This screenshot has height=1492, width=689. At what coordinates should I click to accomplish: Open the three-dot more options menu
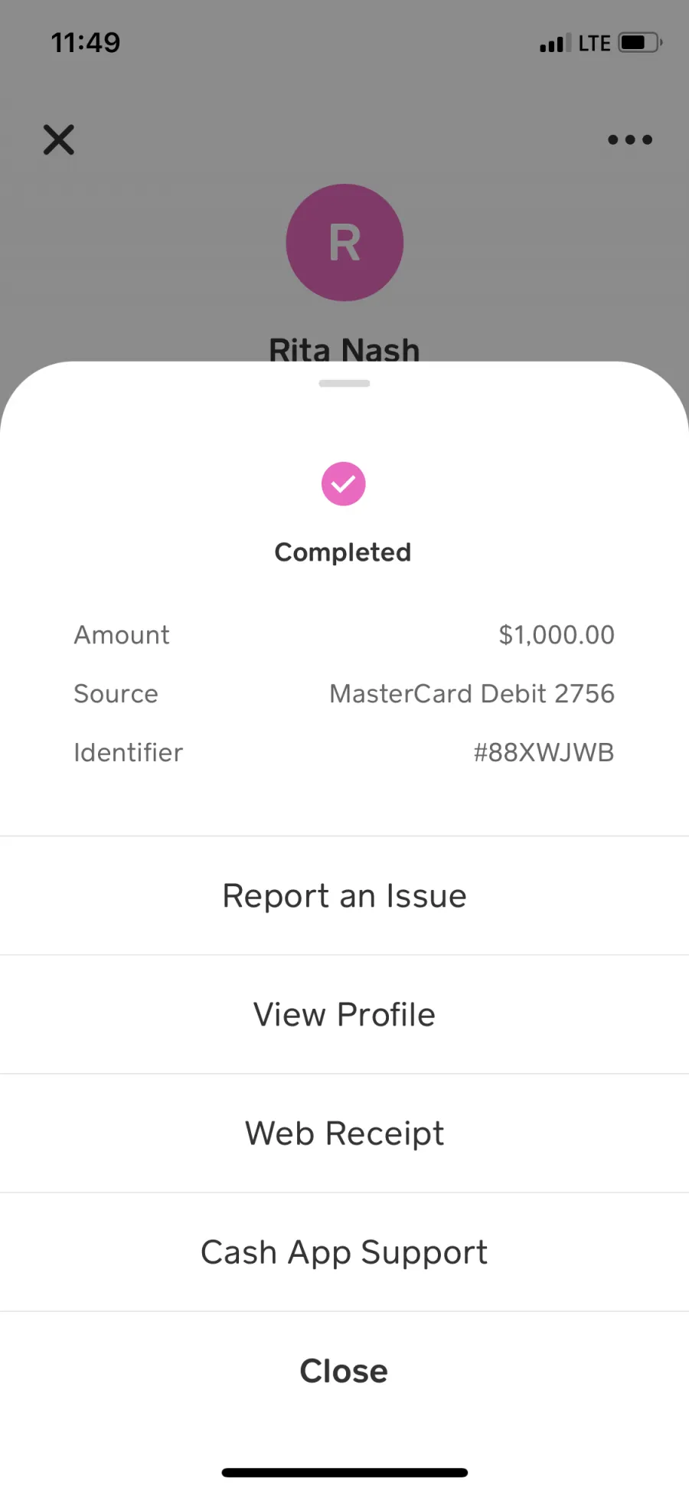630,139
